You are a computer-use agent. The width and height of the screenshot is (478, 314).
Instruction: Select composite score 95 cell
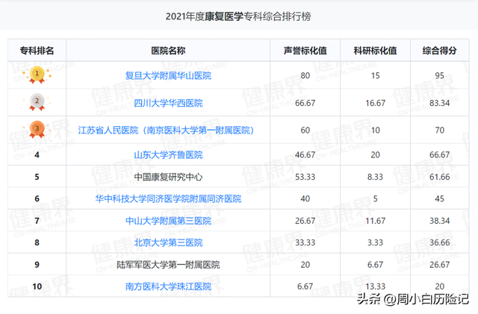click(439, 75)
